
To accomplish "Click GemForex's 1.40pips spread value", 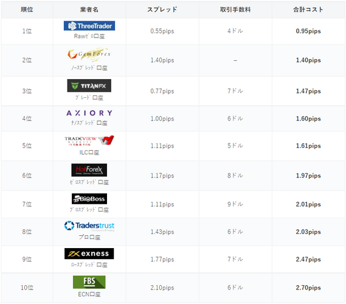I will [x=162, y=60].
